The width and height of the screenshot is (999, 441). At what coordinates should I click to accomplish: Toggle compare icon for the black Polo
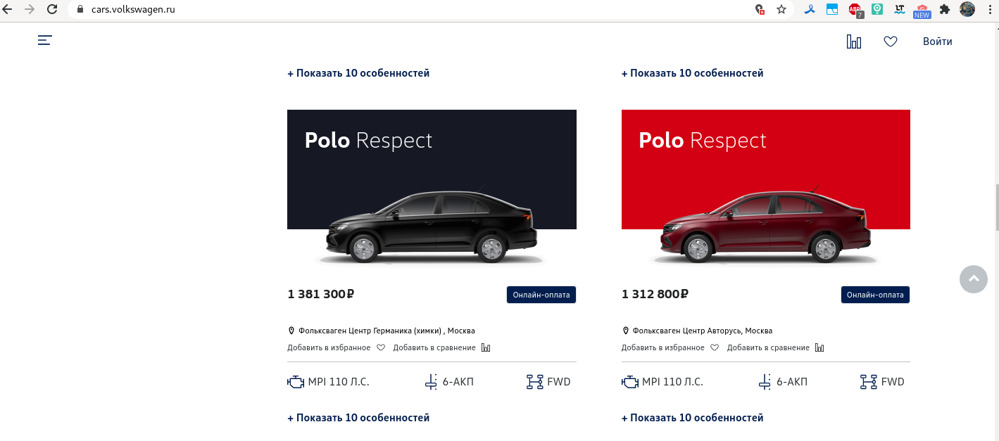coord(486,347)
